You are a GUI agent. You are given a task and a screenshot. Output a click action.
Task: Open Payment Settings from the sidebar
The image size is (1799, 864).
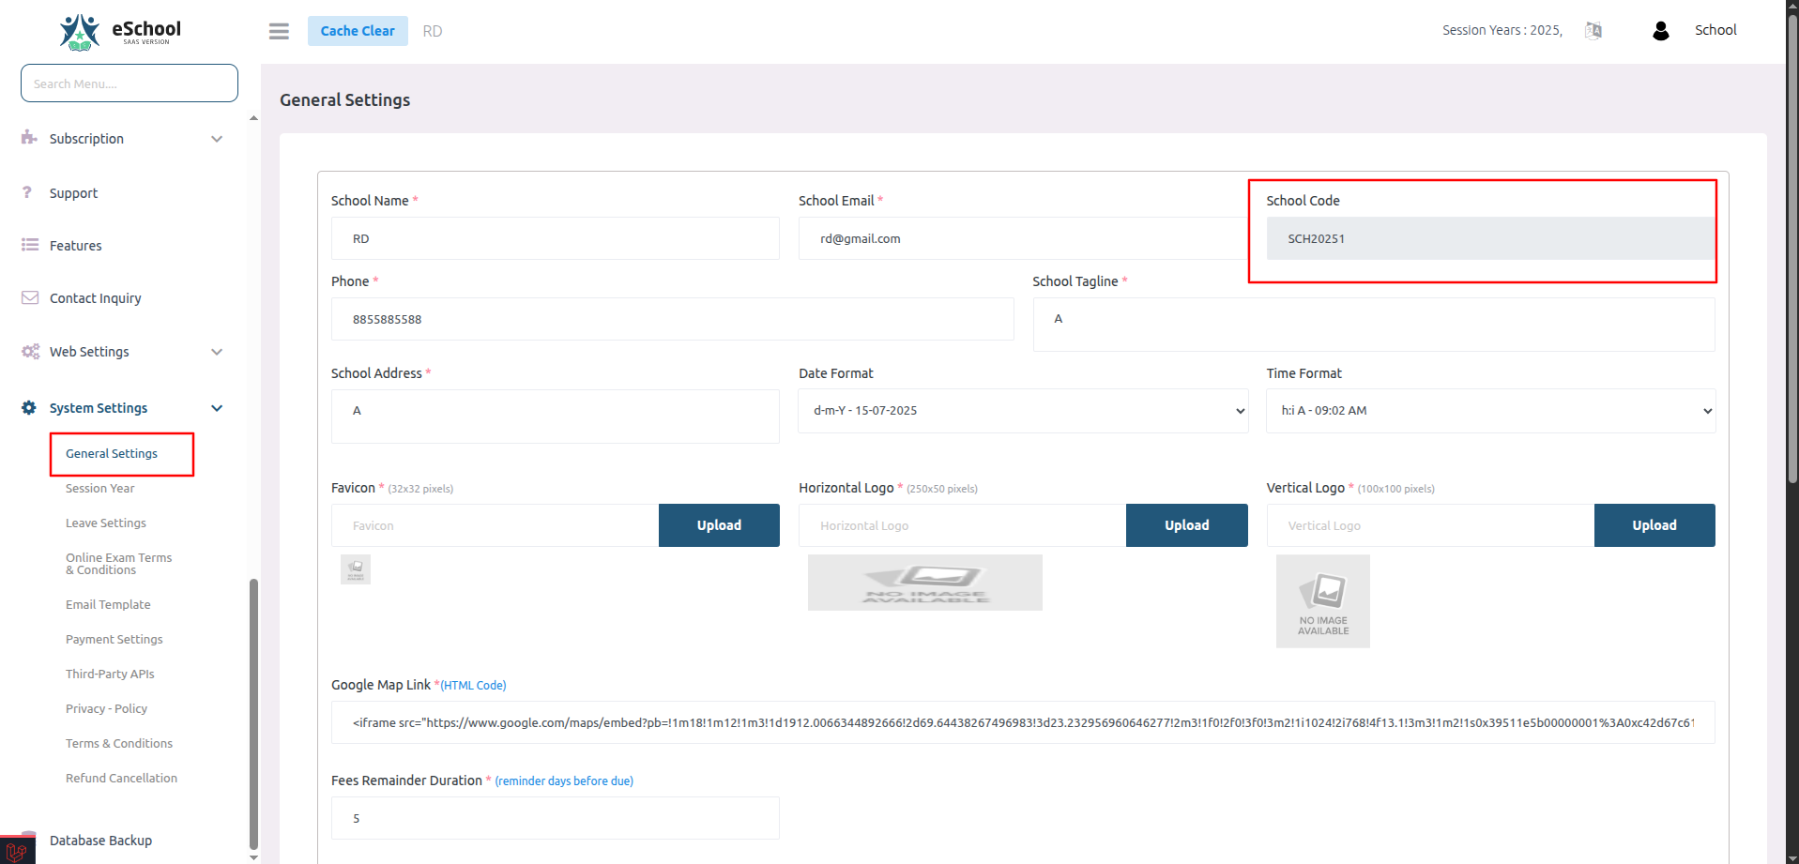tap(114, 639)
